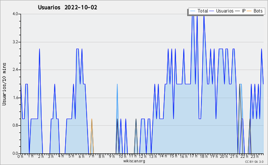Viewport: 268px width, 165px height.
Task: Click the x-axis label '17 h'
Action: click(x=193, y=156)
